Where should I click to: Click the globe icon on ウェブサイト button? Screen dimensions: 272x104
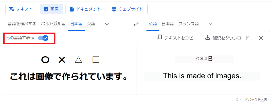point(114,9)
